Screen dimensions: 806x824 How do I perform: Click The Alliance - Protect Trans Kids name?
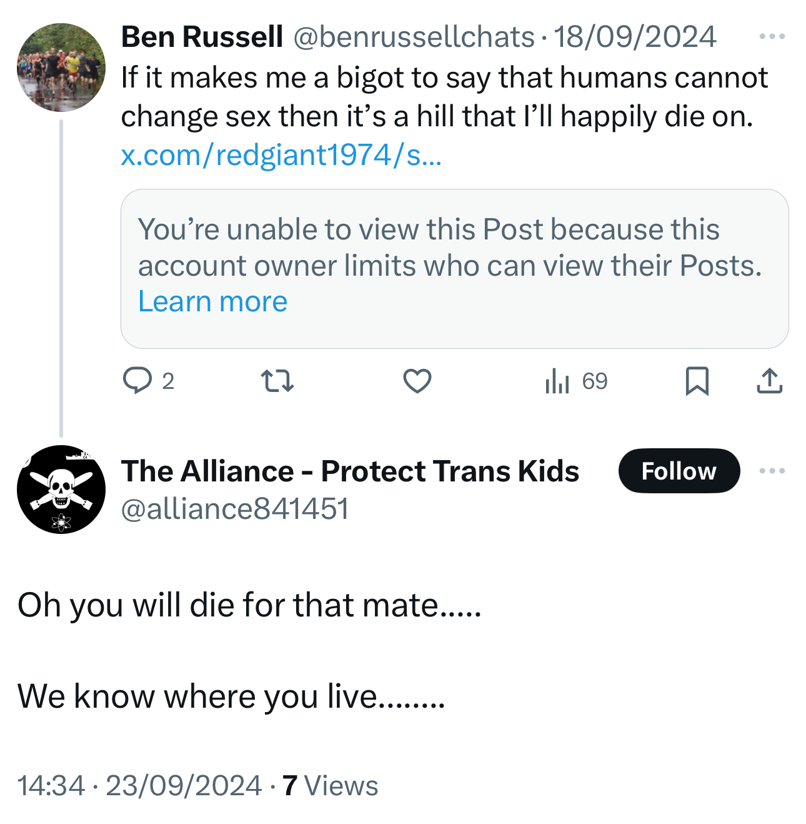coord(350,471)
